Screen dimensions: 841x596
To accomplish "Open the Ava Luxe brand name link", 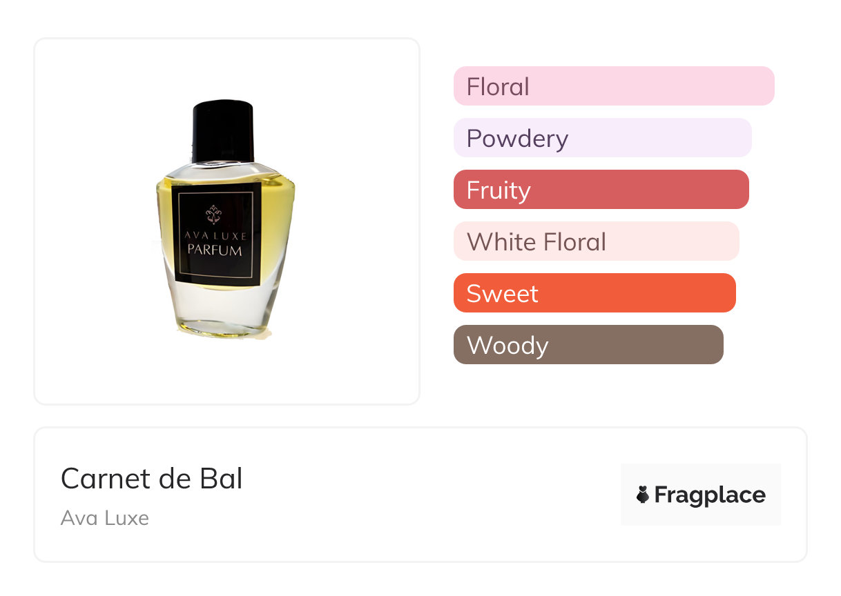I will [x=105, y=517].
